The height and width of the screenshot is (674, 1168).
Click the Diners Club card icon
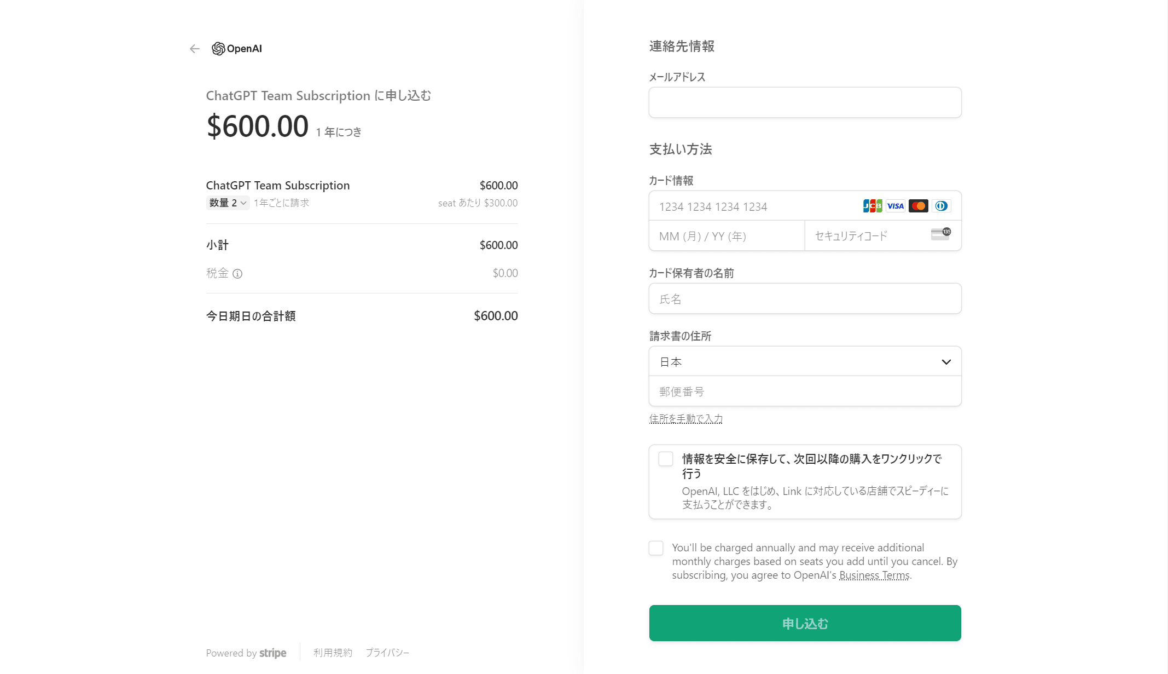942,206
